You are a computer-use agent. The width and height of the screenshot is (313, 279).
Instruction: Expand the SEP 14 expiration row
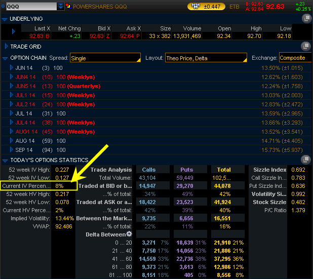pos(12,150)
